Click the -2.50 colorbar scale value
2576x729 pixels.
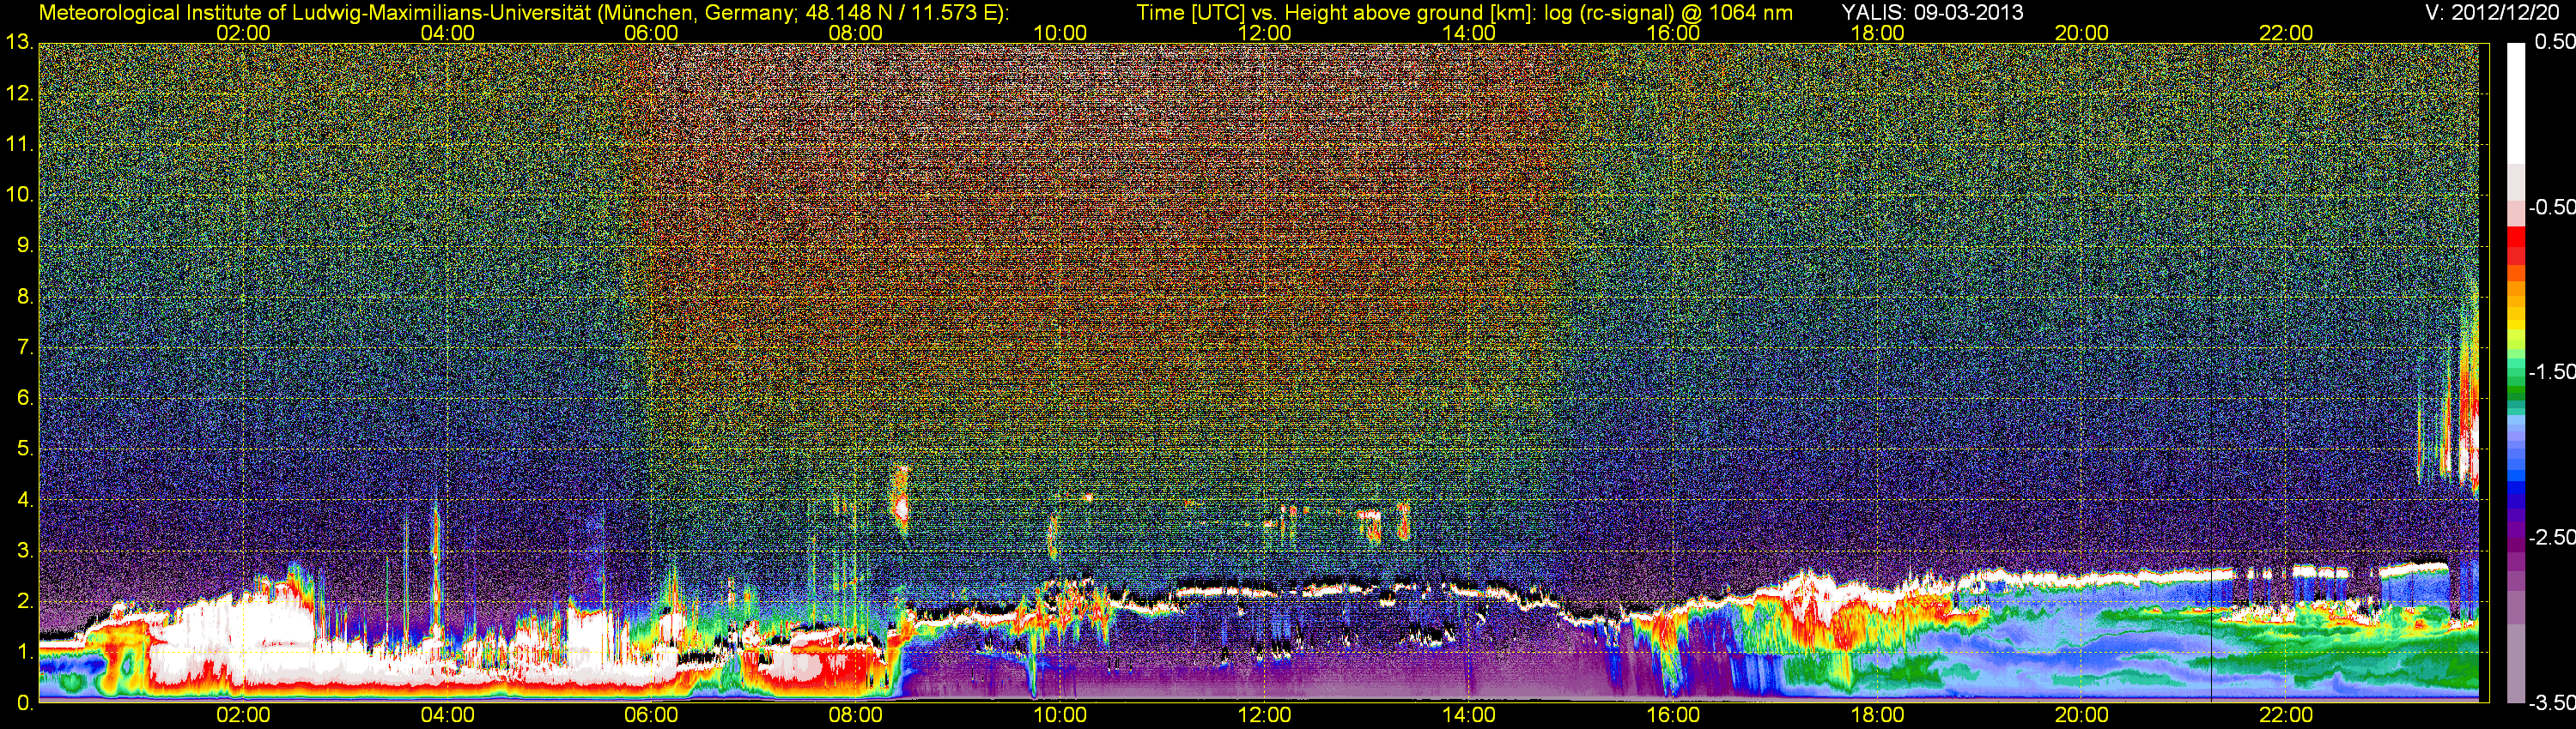(2551, 537)
